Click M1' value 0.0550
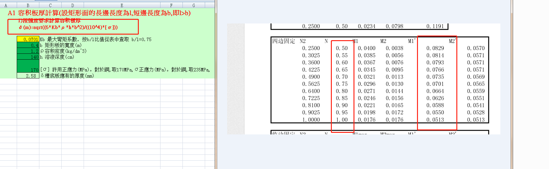Viewport: 549px width, 169px height. (x=435, y=112)
